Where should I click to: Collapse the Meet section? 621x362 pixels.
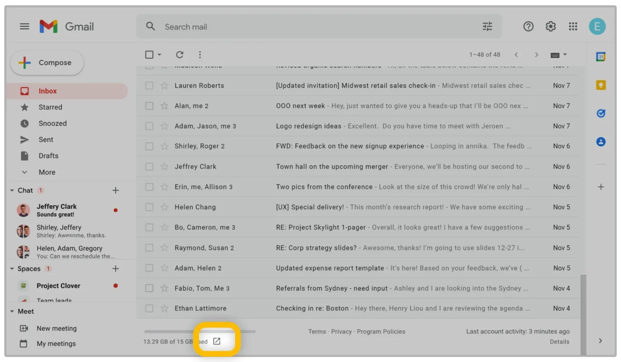click(x=11, y=311)
